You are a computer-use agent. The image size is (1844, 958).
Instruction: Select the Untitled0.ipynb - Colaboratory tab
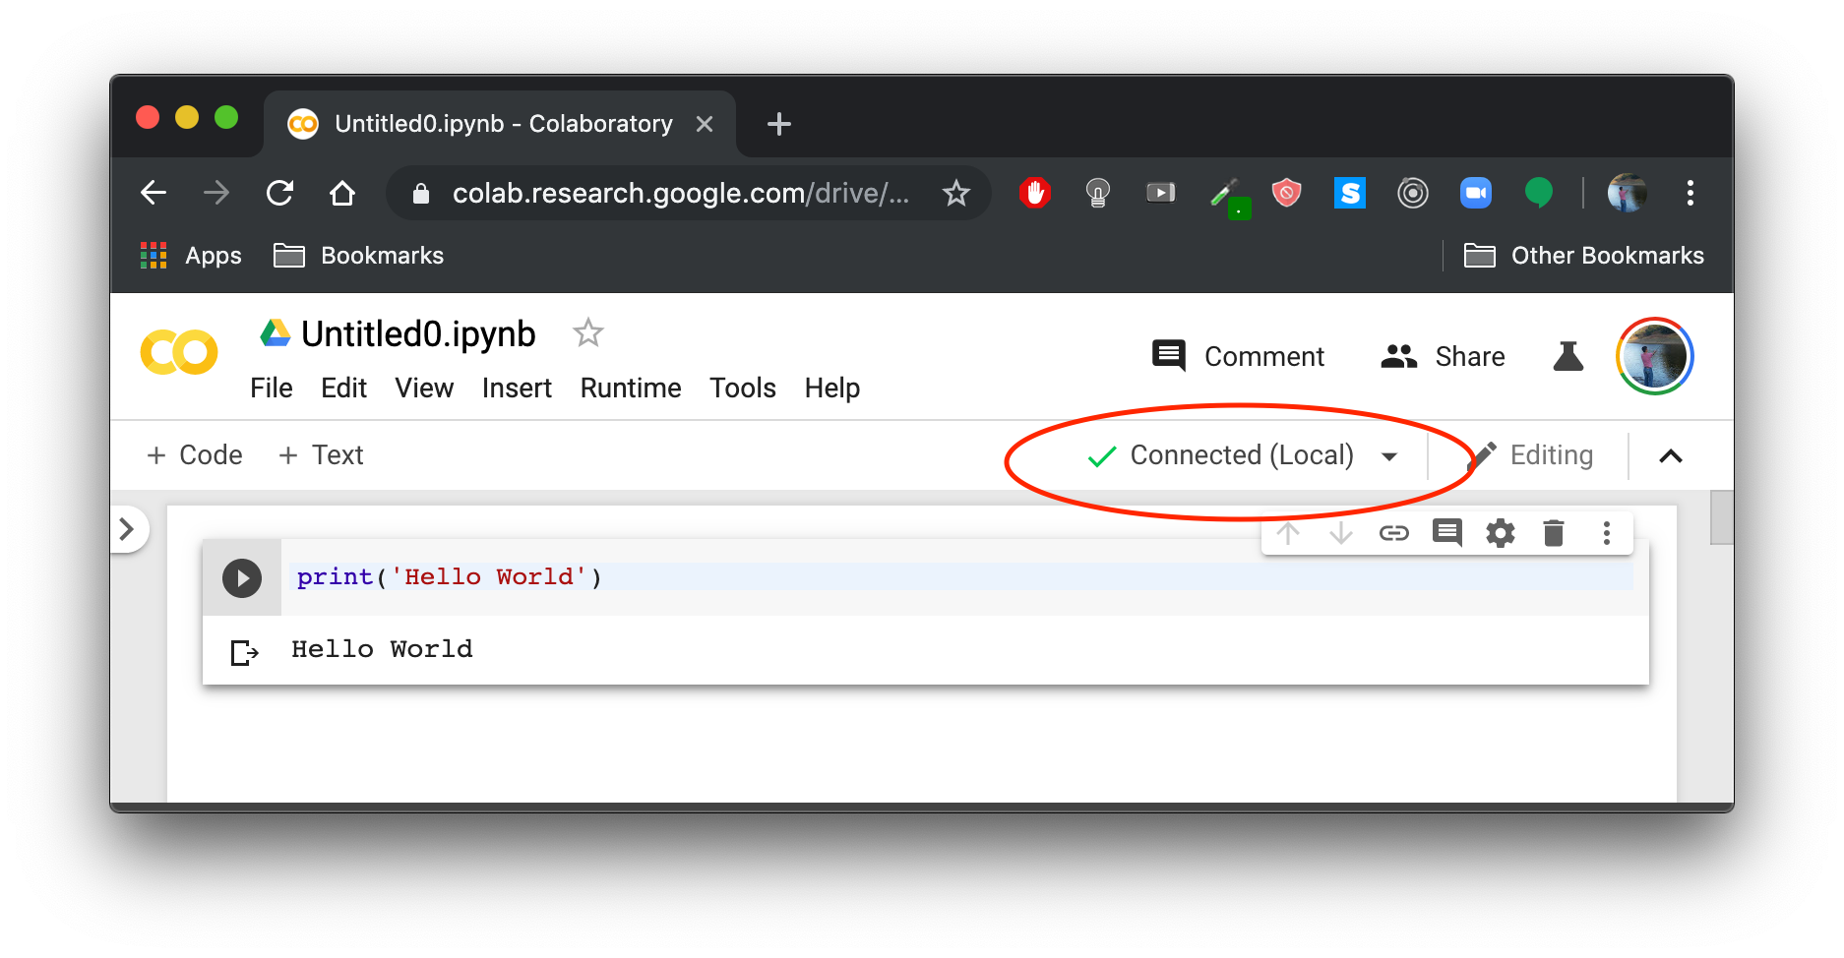tap(500, 124)
